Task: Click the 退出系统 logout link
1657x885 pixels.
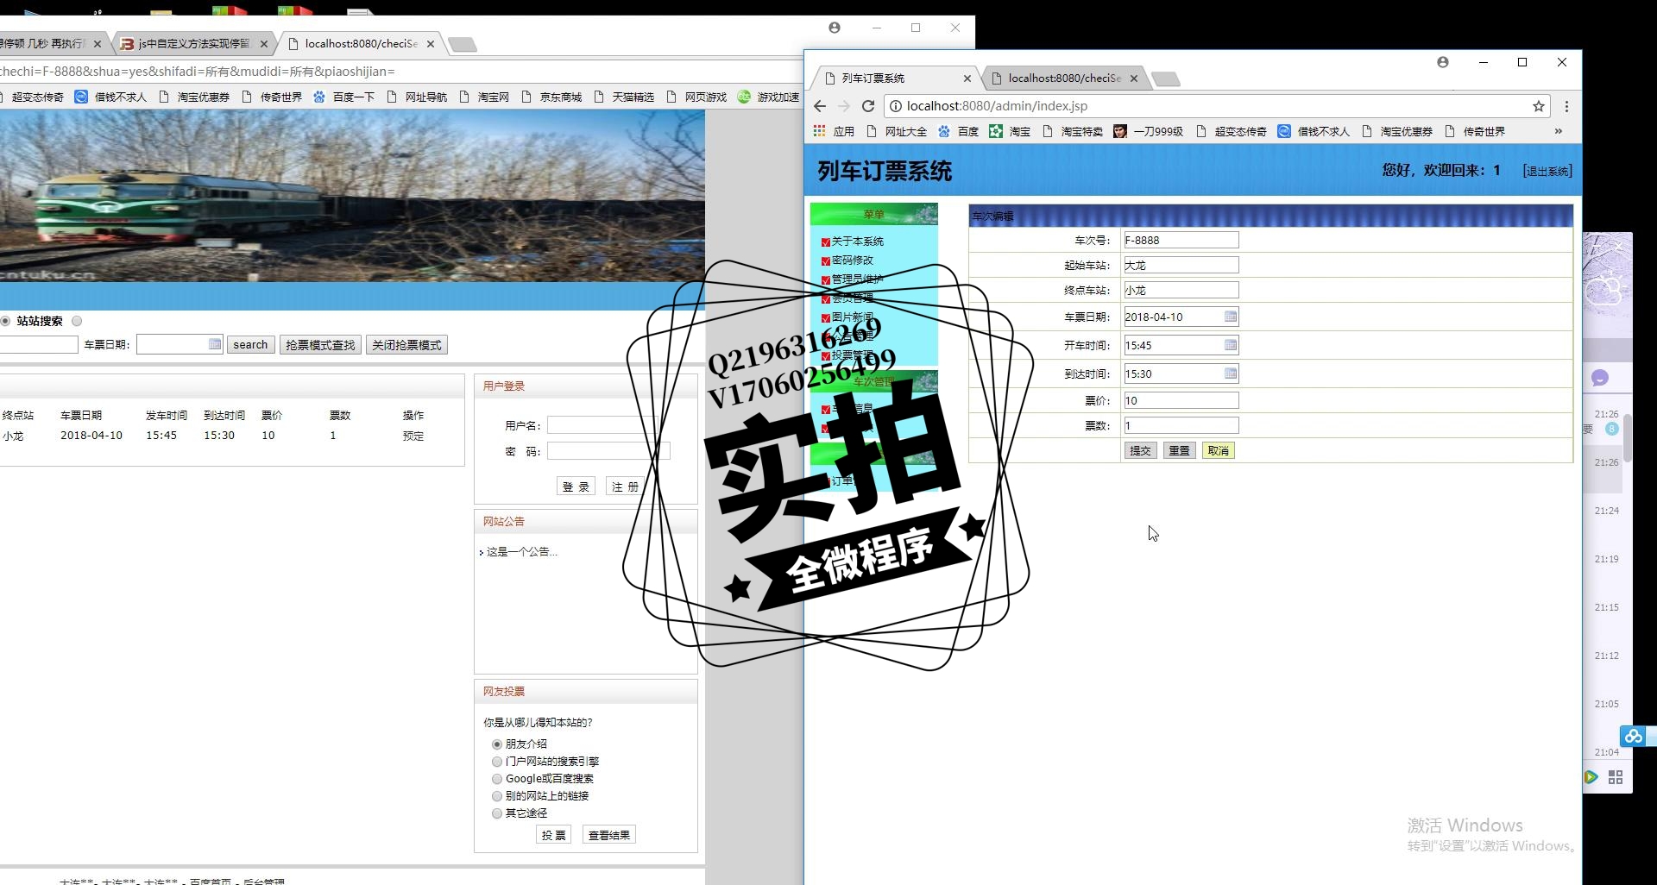Action: (1547, 171)
